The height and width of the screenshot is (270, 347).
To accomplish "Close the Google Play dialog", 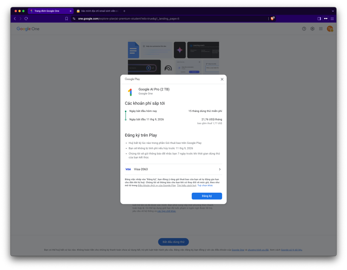I will click(222, 79).
